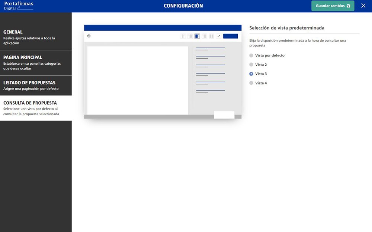Click the white document page in the preview

tap(137, 80)
